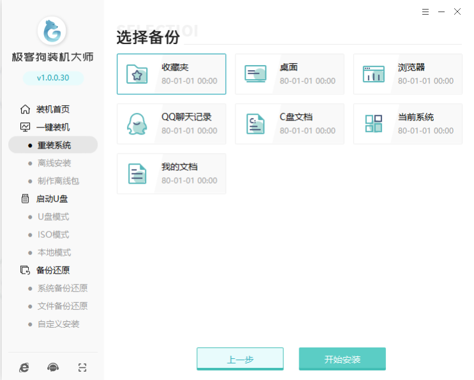Viewport: 474px width, 380px height.
Task: Open U盘模式 from the sidebar
Action: point(53,217)
